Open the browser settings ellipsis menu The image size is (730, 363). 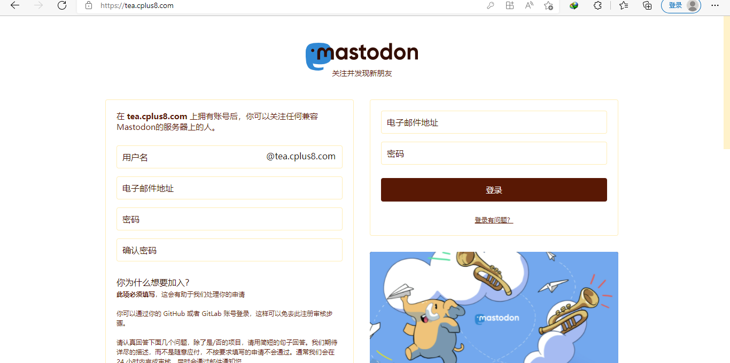point(715,5)
